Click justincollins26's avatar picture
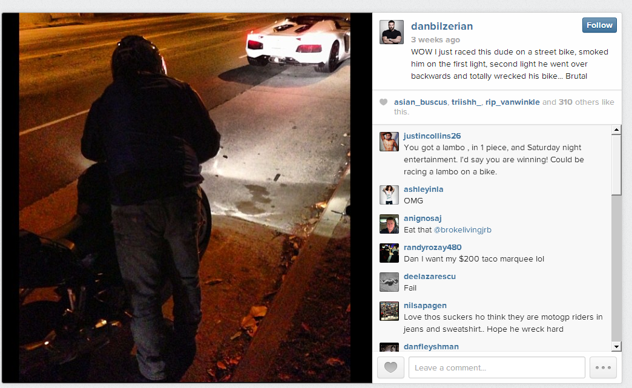 389,142
